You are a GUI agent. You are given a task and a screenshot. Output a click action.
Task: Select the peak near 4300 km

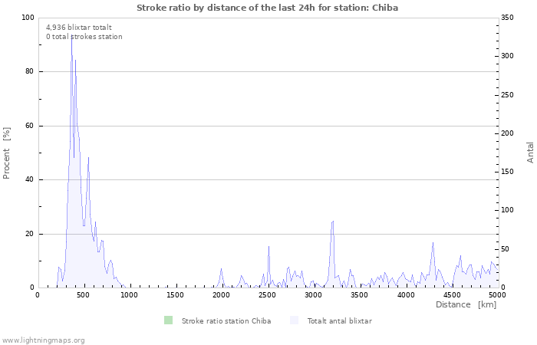coord(433,244)
